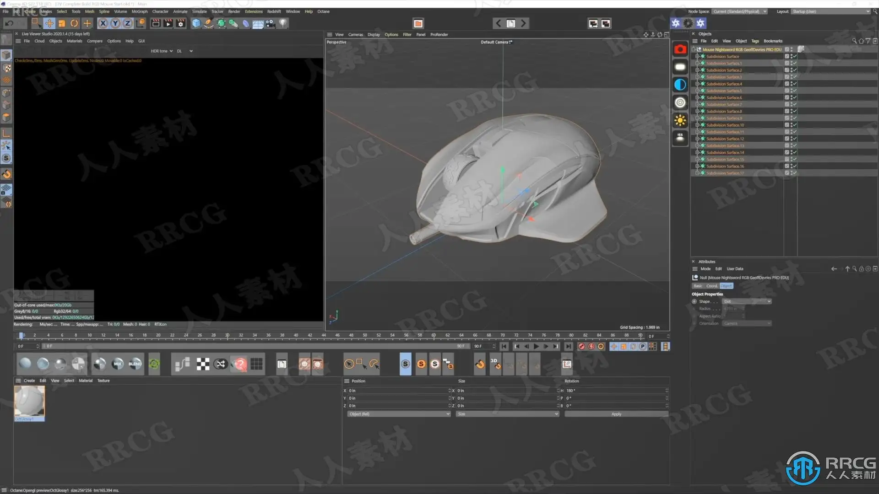
Task: Click the Octane Mix material icon
Action: (118, 364)
